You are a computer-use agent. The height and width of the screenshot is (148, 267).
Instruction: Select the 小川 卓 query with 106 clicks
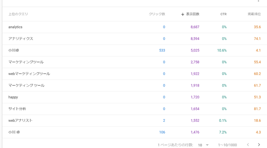pyautogui.click(x=134, y=132)
